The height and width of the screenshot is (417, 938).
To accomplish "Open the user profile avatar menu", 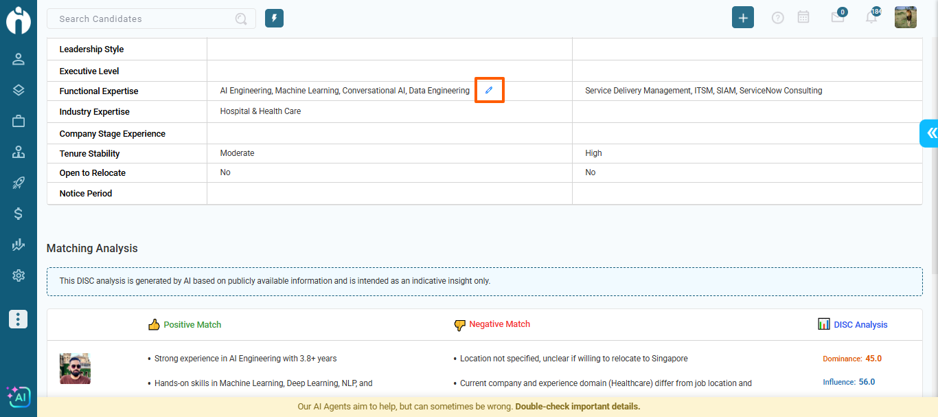I will 905,18.
